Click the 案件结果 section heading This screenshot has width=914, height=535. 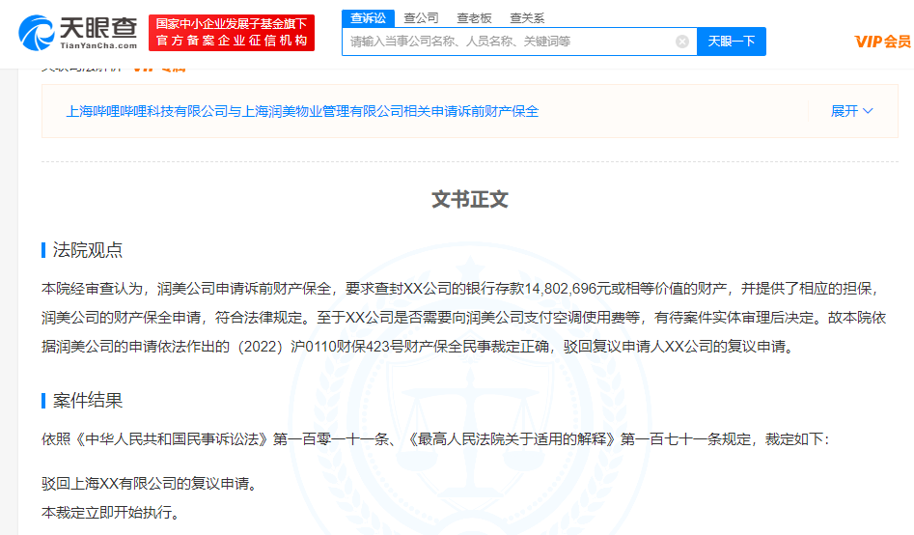pos(88,400)
